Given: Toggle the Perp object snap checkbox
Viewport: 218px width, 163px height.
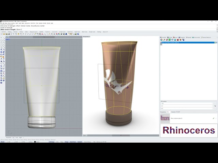Looking at the screenshot, I should click(x=24, y=140).
